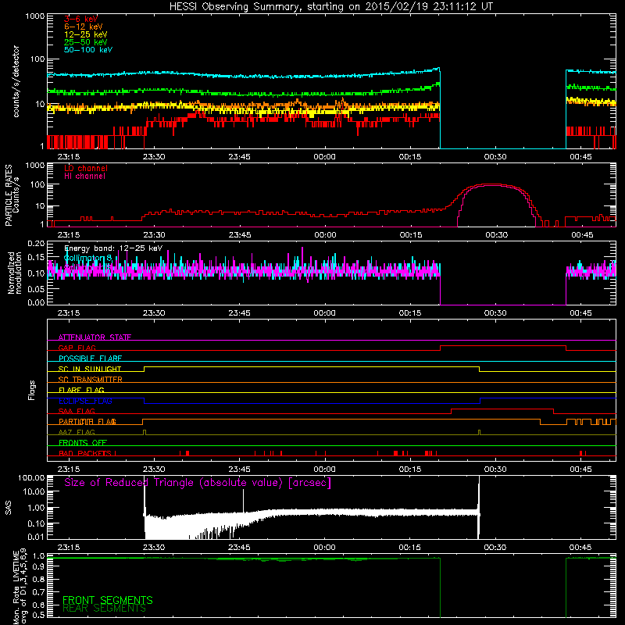Click the HI channel legend label
The image size is (625, 625).
tap(84, 176)
